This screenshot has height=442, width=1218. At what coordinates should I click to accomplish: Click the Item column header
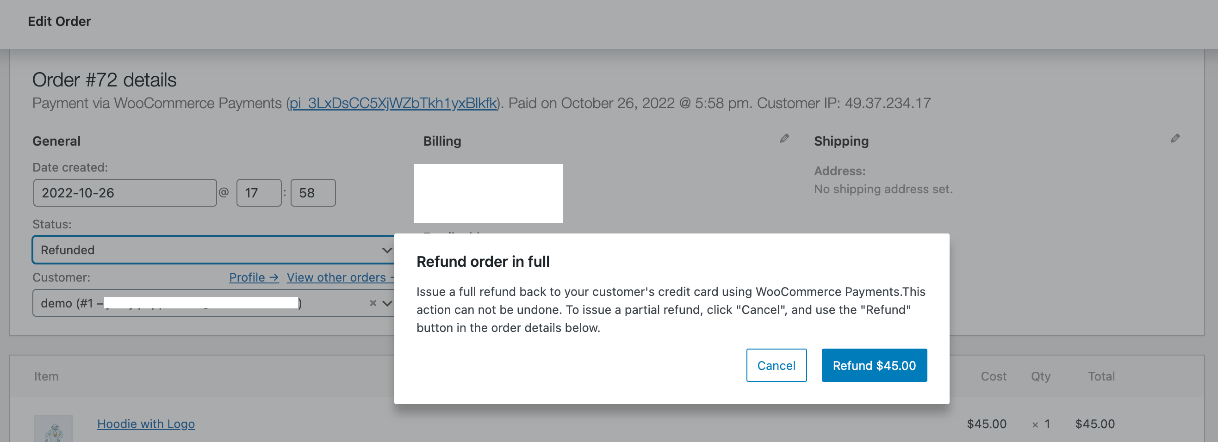[46, 376]
